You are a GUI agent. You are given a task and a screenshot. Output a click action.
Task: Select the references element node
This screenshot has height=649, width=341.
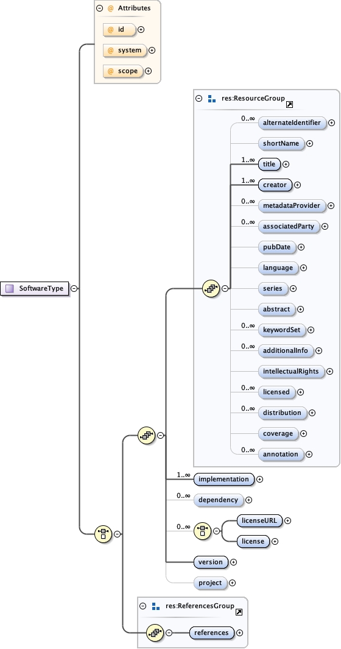point(212,633)
